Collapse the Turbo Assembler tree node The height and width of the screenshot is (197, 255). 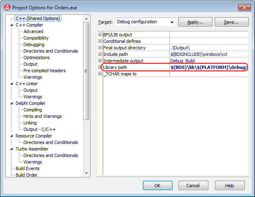[x=11, y=149]
